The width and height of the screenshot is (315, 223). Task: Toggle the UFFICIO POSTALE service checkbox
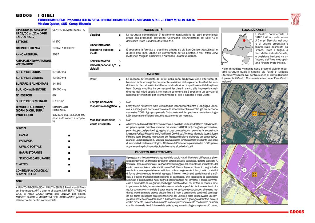coord(69,147)
